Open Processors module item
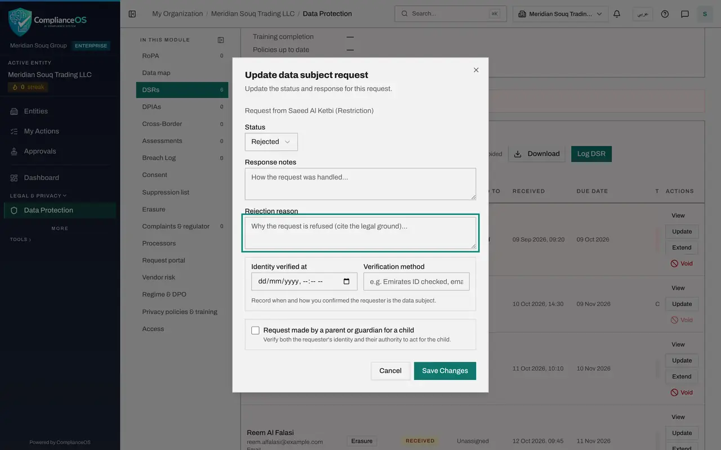 pos(182,244)
